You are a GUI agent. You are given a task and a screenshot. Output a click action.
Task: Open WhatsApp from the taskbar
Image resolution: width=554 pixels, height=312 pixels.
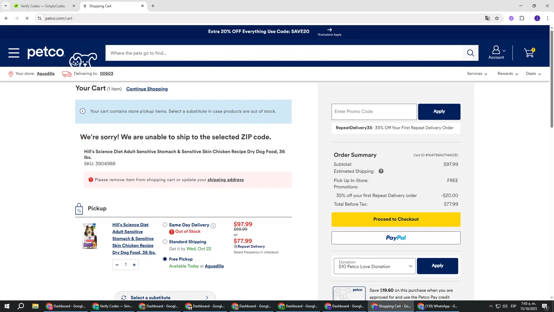click(438, 306)
